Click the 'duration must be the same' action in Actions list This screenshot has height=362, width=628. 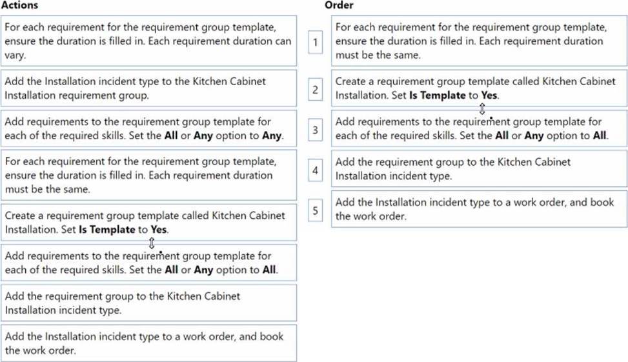pos(148,175)
